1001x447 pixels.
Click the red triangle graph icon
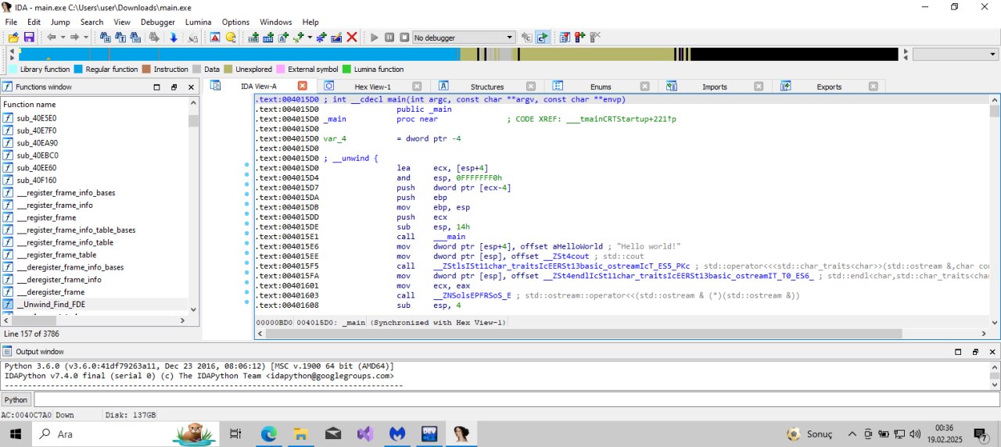[x=215, y=38]
